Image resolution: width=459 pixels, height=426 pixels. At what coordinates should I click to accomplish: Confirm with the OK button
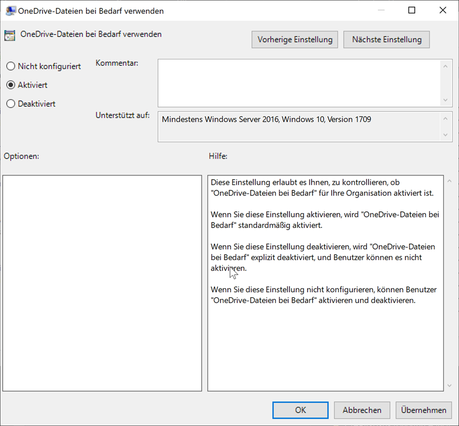(300, 410)
